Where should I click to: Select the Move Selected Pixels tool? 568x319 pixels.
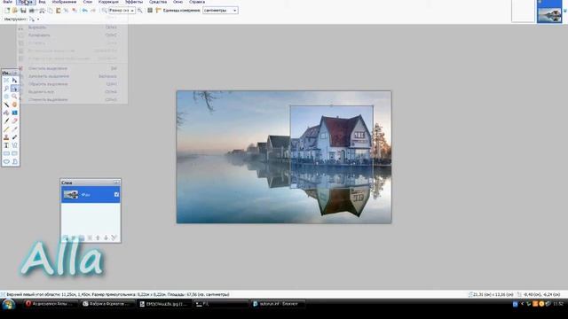tap(14, 80)
